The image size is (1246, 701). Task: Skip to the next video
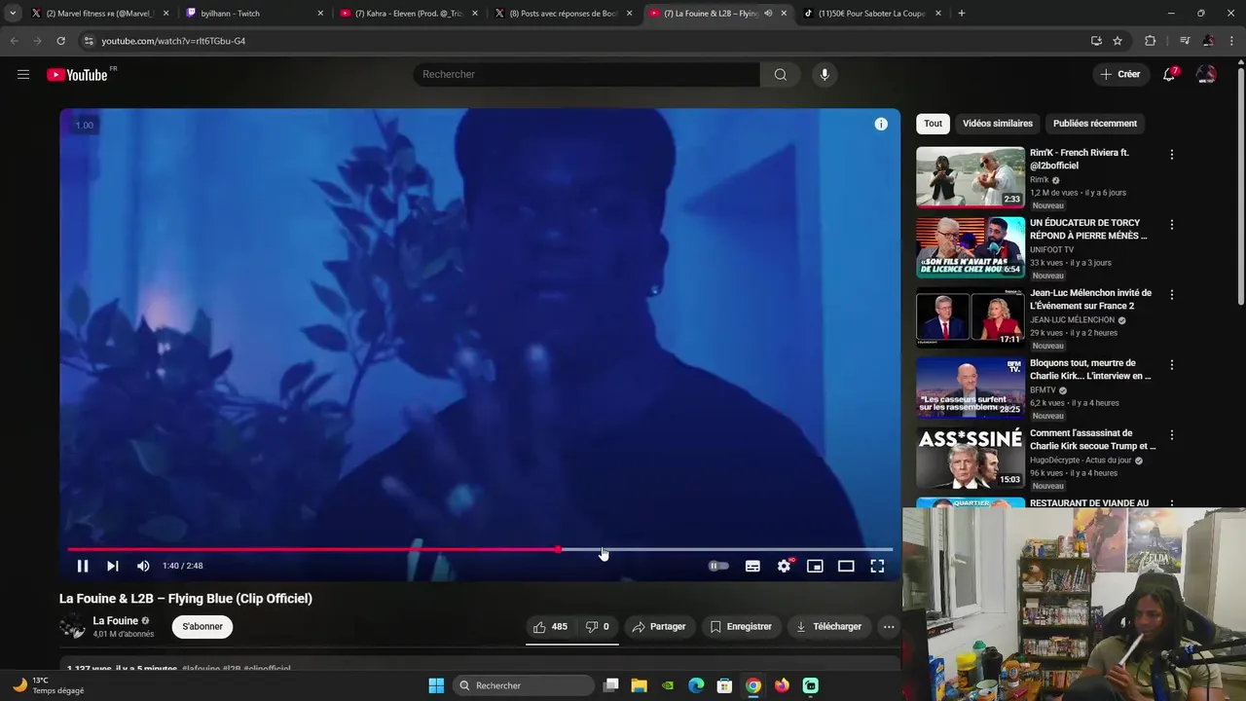click(113, 566)
